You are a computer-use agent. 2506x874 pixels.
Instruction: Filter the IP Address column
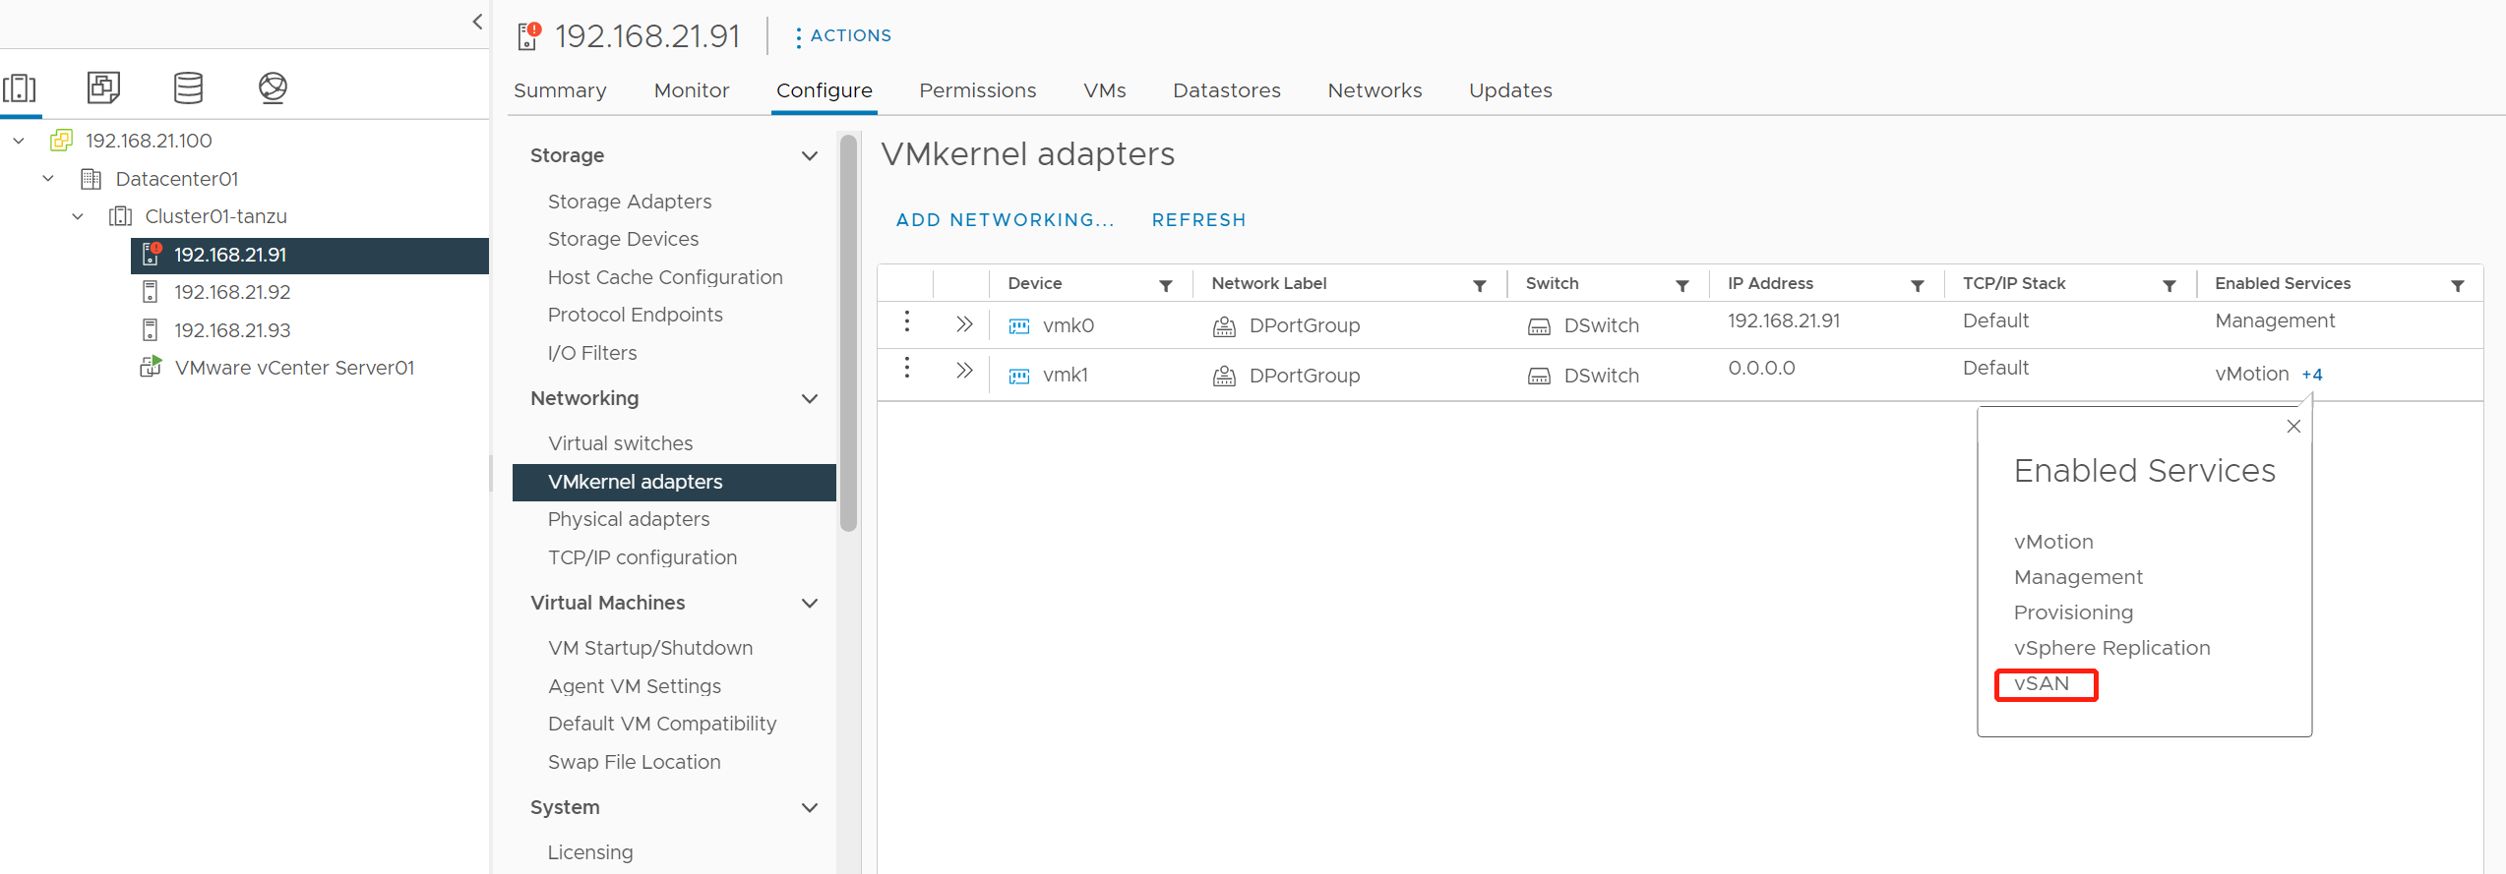(1918, 285)
